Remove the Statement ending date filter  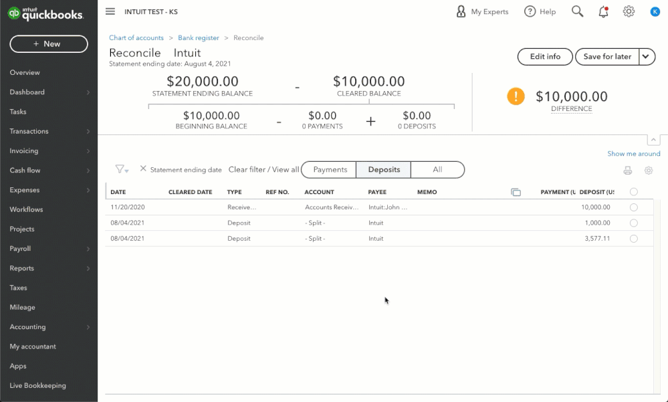143,169
